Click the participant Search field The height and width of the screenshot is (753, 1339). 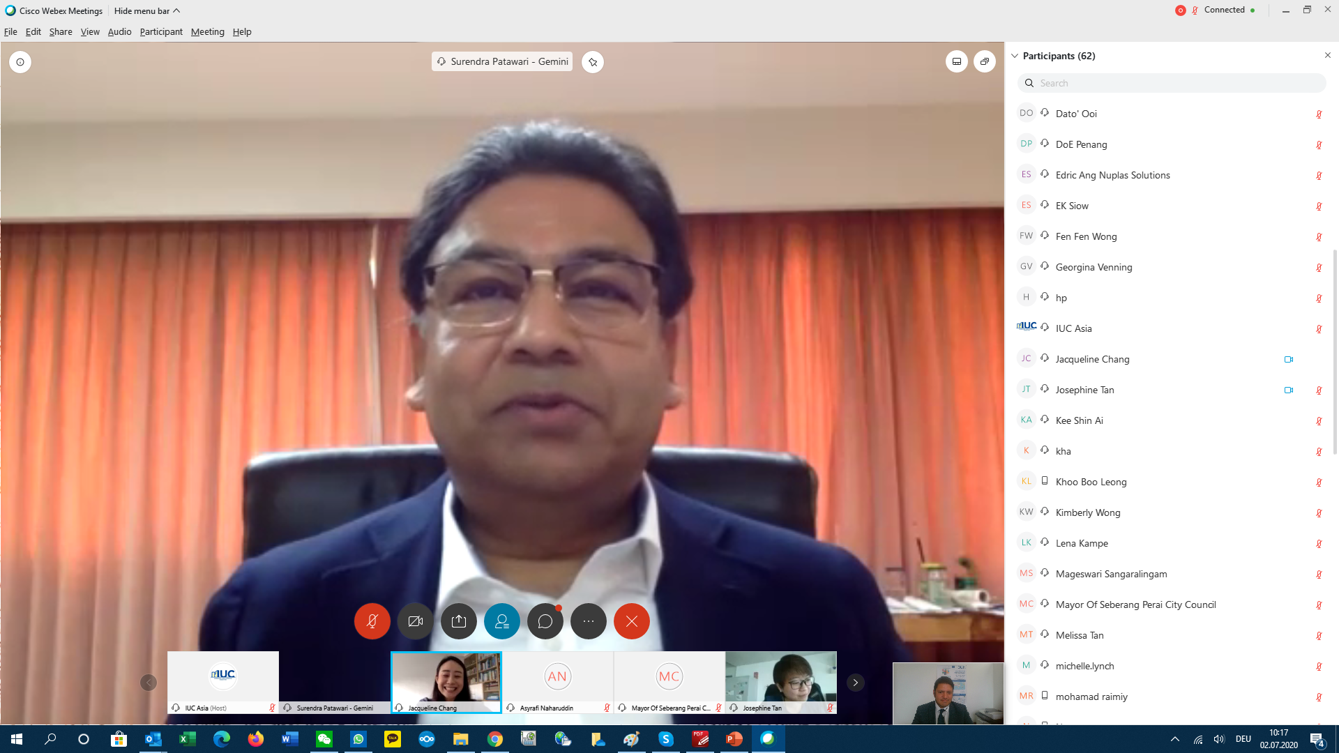click(1172, 83)
